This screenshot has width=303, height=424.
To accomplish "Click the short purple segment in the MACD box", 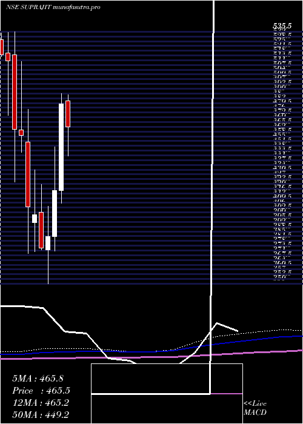I will pos(227,394).
